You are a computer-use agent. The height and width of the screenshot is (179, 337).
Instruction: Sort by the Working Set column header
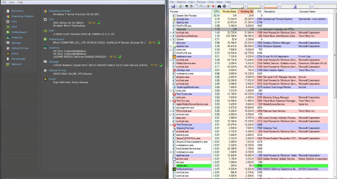tap(246, 12)
